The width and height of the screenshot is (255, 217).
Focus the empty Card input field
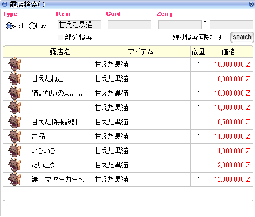(130, 25)
